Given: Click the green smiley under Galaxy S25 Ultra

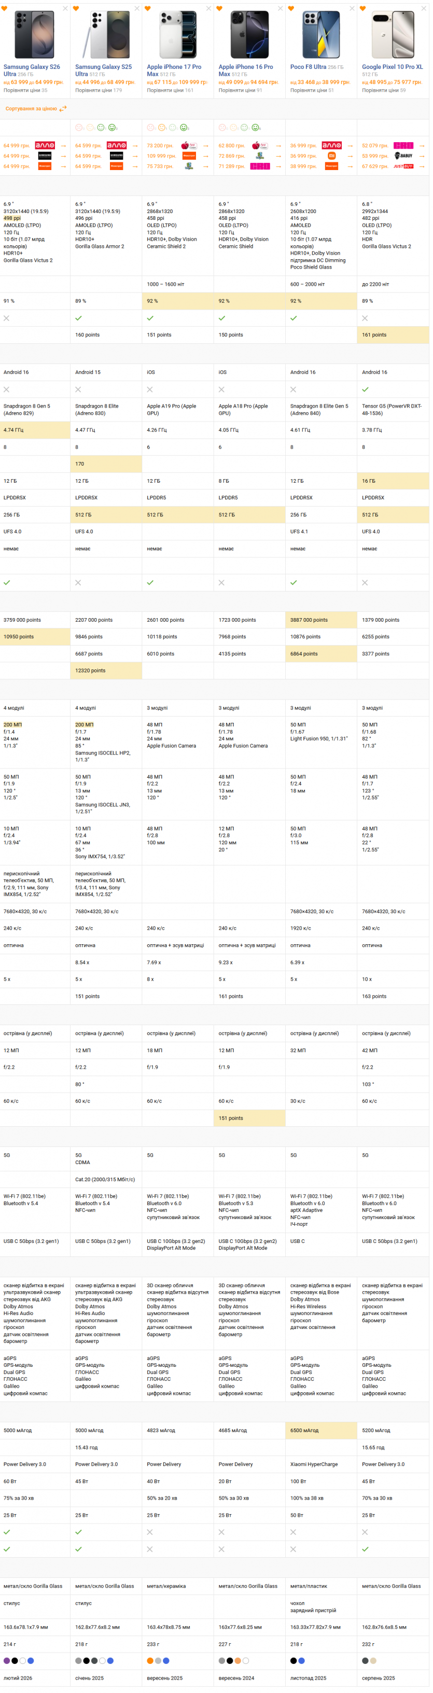Looking at the screenshot, I should pos(113,128).
